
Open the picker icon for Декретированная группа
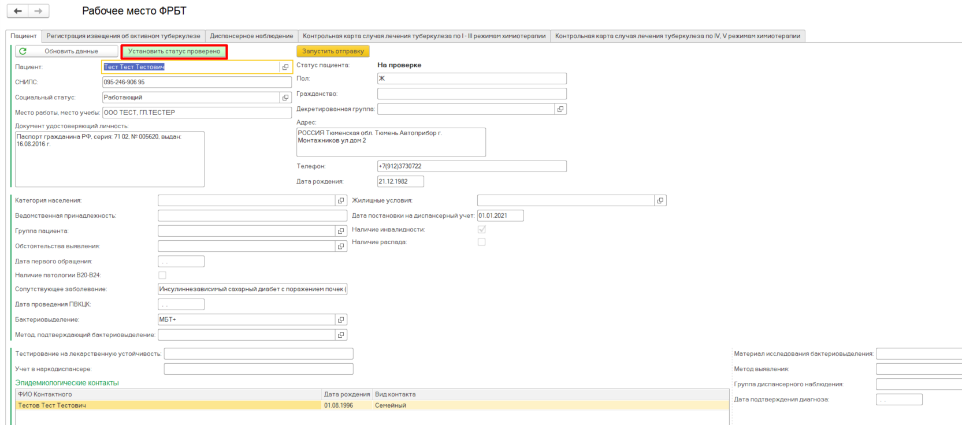pos(560,109)
